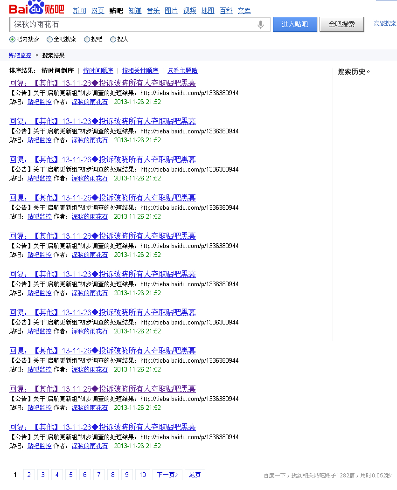The image size is (397, 490).
Task: Go to results page 7
Action: [99, 475]
